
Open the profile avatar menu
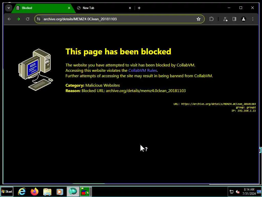coord(244,19)
